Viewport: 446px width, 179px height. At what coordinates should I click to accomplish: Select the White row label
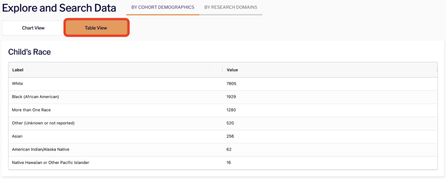click(x=18, y=83)
